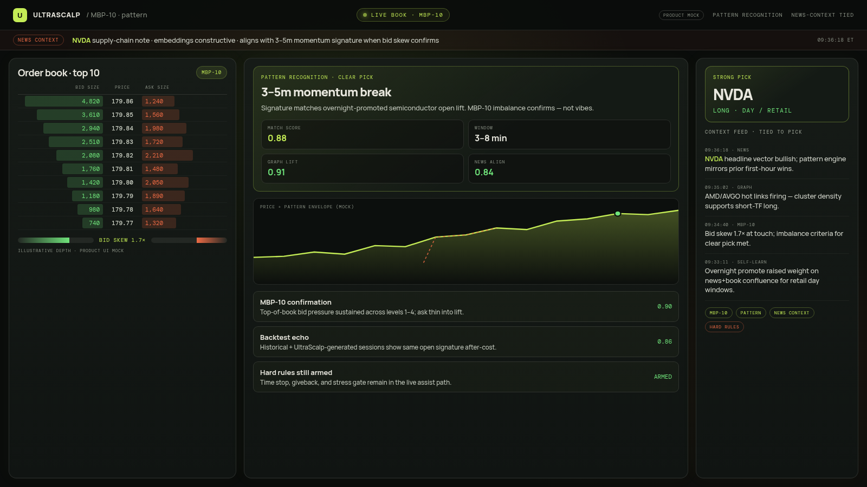Image resolution: width=867 pixels, height=487 pixels.
Task: Click the green marker dot on price chart
Action: [618, 214]
